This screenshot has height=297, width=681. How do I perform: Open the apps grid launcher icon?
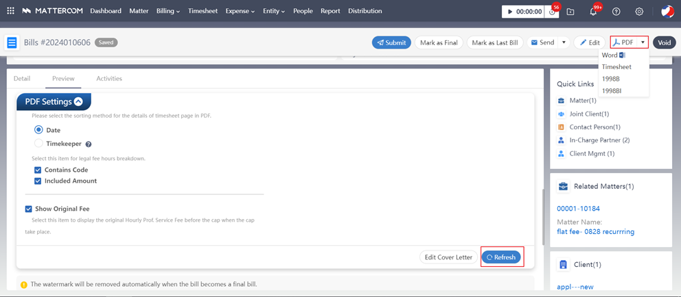tap(10, 11)
